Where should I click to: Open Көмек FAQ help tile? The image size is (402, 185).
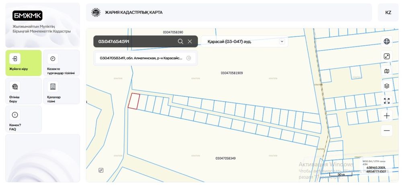23,119
